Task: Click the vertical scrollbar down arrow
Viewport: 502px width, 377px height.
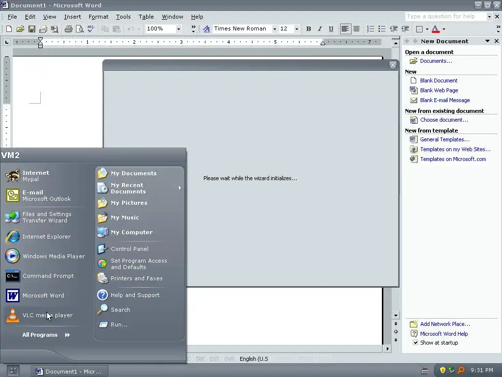Action: 396,316
